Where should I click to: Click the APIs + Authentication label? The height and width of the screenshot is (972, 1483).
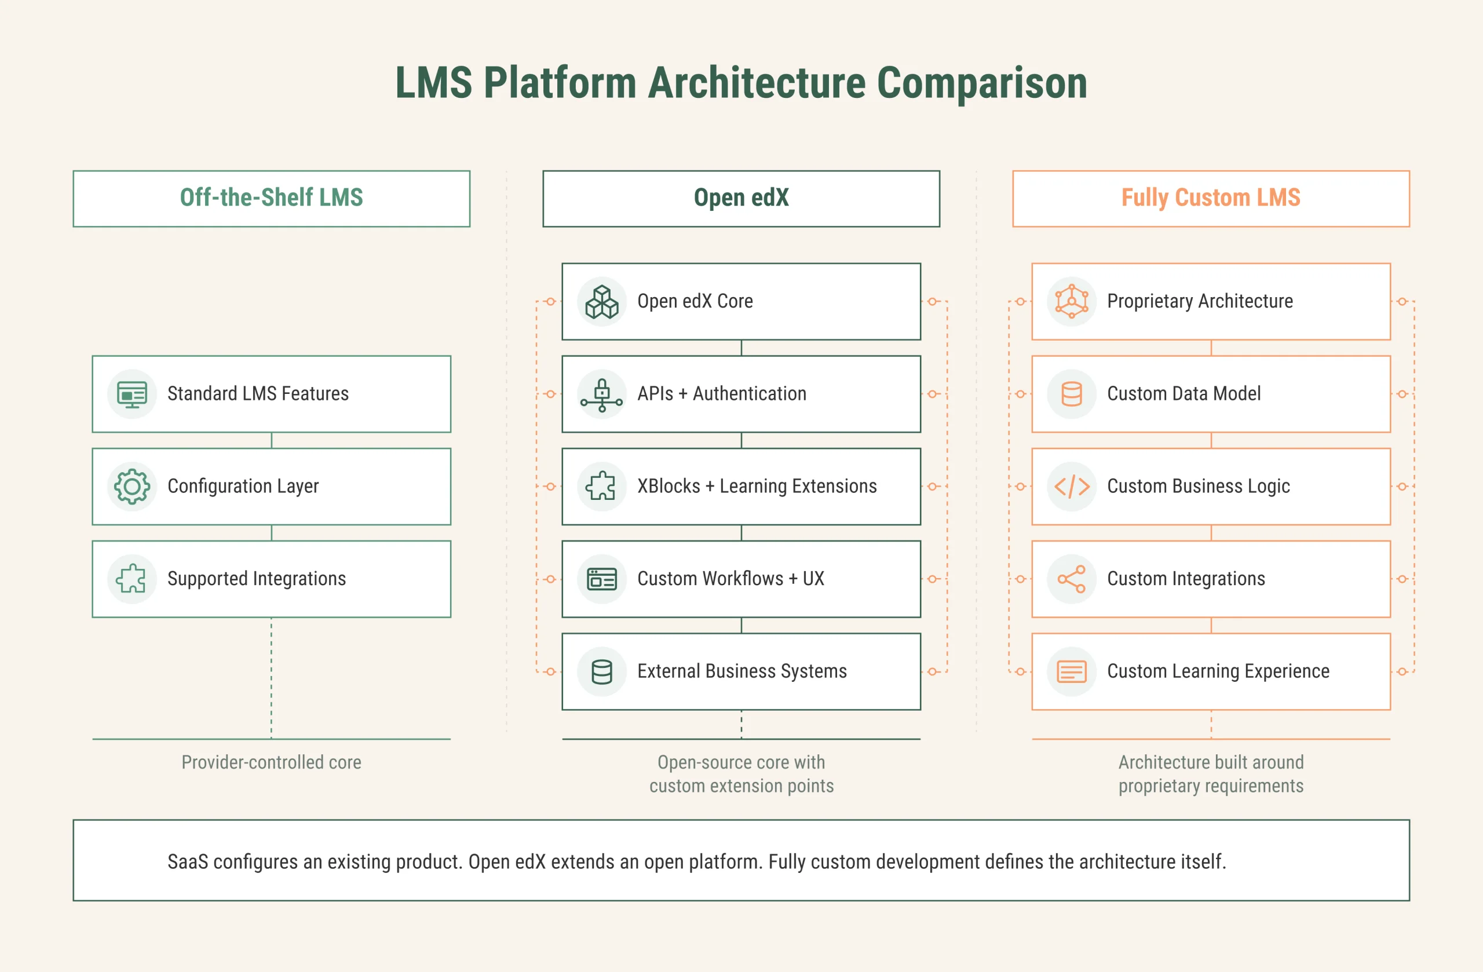coord(722,394)
